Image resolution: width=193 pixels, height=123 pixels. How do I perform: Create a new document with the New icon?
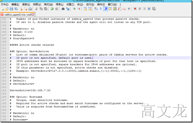click(2, 9)
